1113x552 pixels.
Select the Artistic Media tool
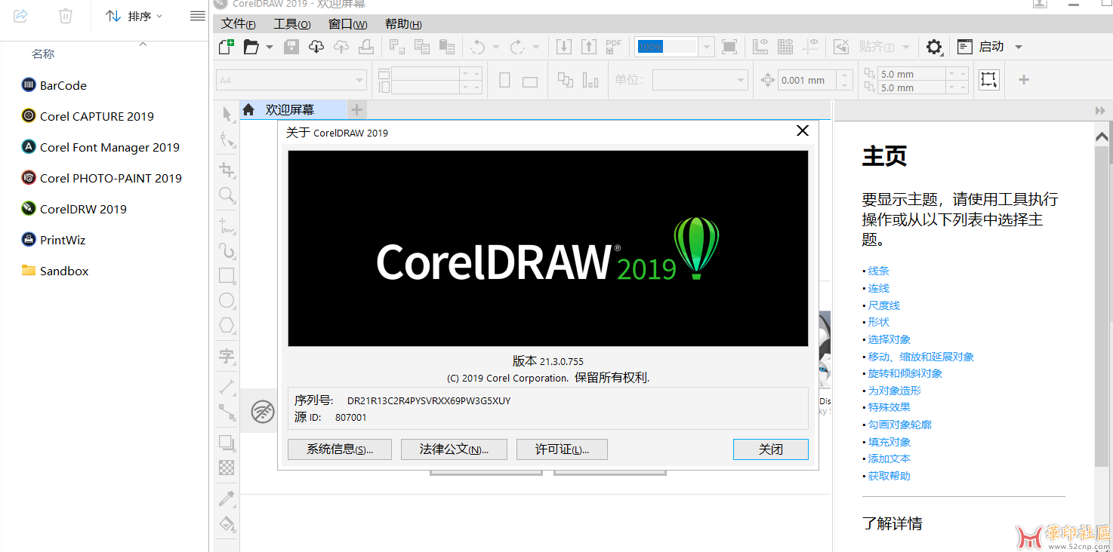(227, 250)
